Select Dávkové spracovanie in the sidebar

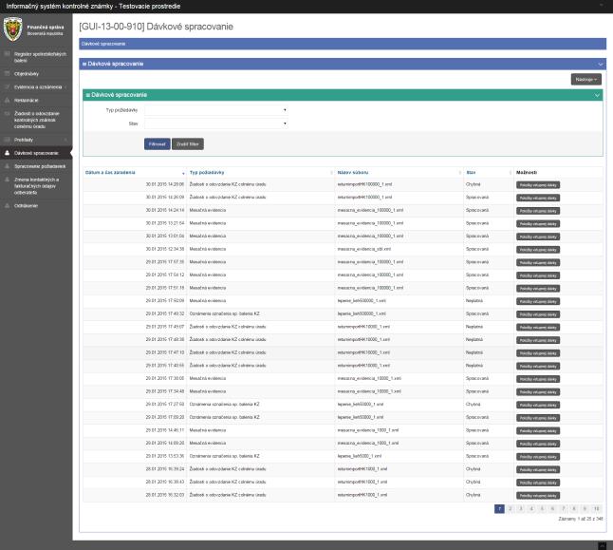pos(36,153)
